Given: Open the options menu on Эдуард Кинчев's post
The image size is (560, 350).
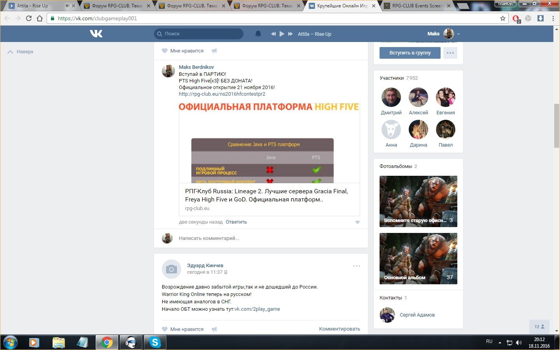Looking at the screenshot, I should (357, 266).
